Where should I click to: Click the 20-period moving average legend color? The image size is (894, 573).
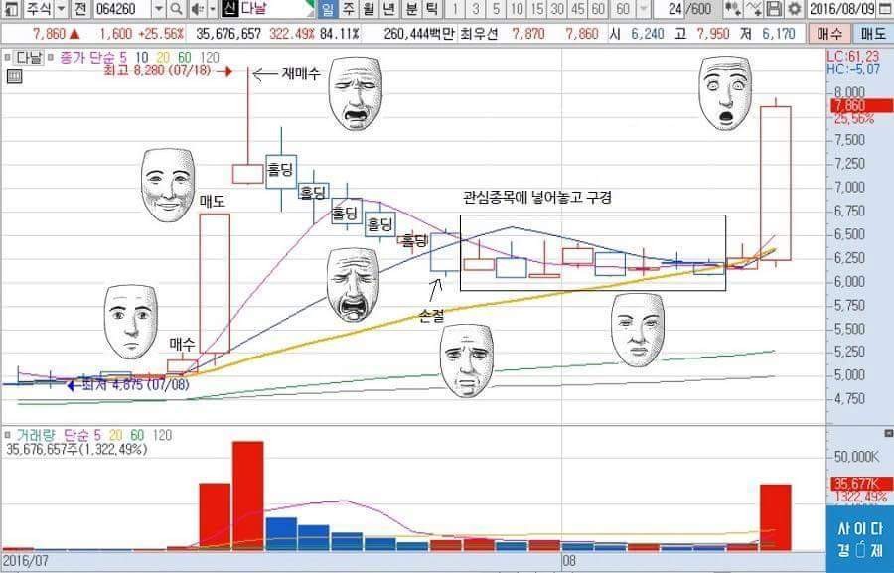pos(162,55)
